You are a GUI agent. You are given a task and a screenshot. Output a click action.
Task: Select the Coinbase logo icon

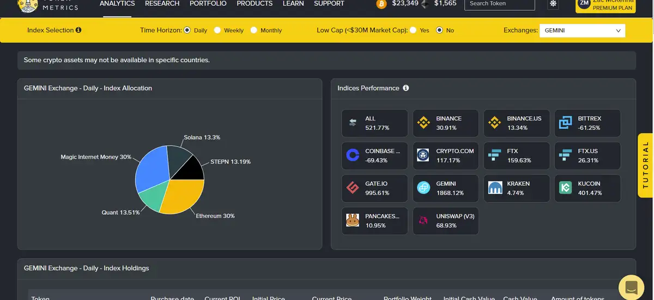[353, 155]
